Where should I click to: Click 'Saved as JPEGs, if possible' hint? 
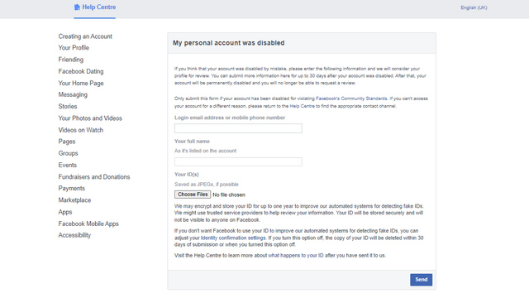(x=207, y=184)
